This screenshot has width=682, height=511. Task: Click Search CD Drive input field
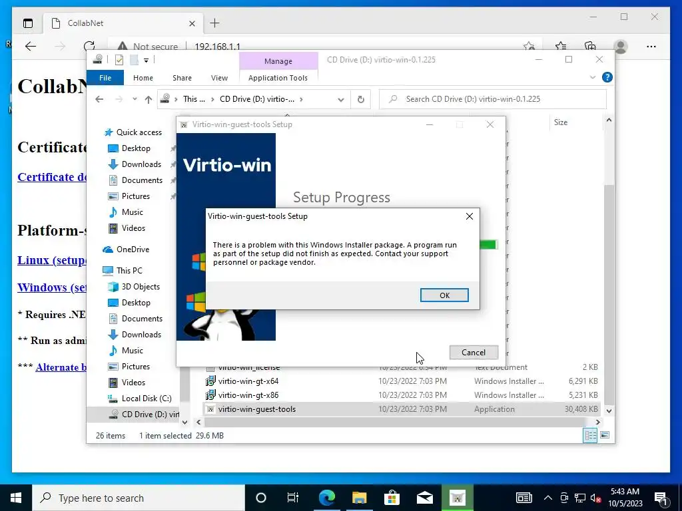[x=493, y=99]
